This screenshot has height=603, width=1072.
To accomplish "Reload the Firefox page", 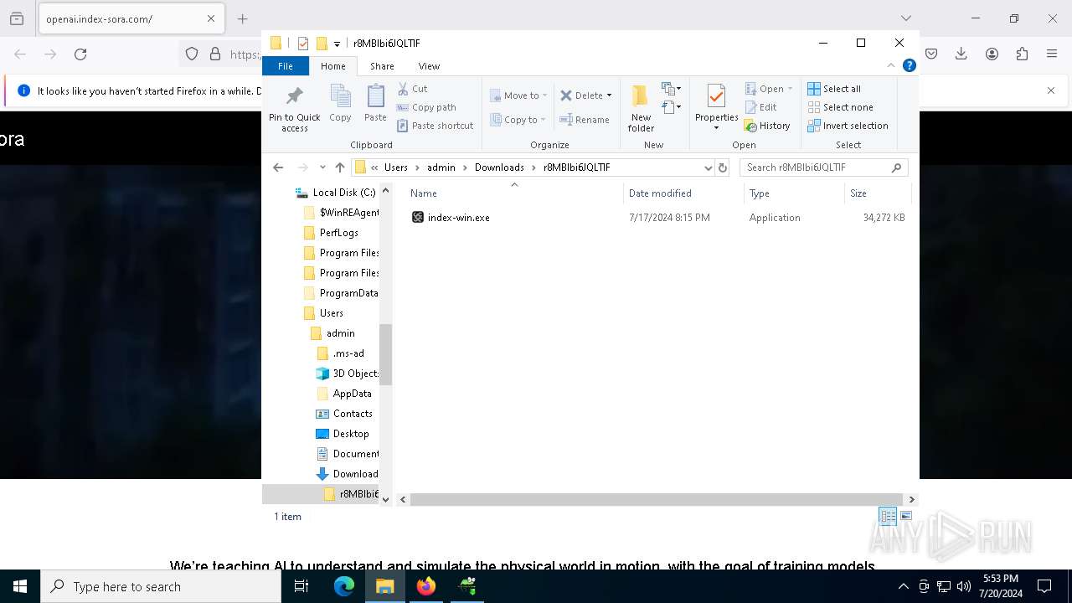I will [x=80, y=54].
